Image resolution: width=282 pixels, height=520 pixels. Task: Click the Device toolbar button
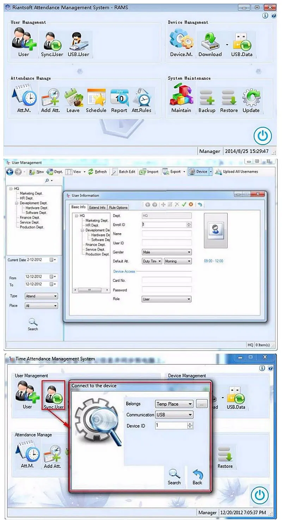(x=198, y=172)
